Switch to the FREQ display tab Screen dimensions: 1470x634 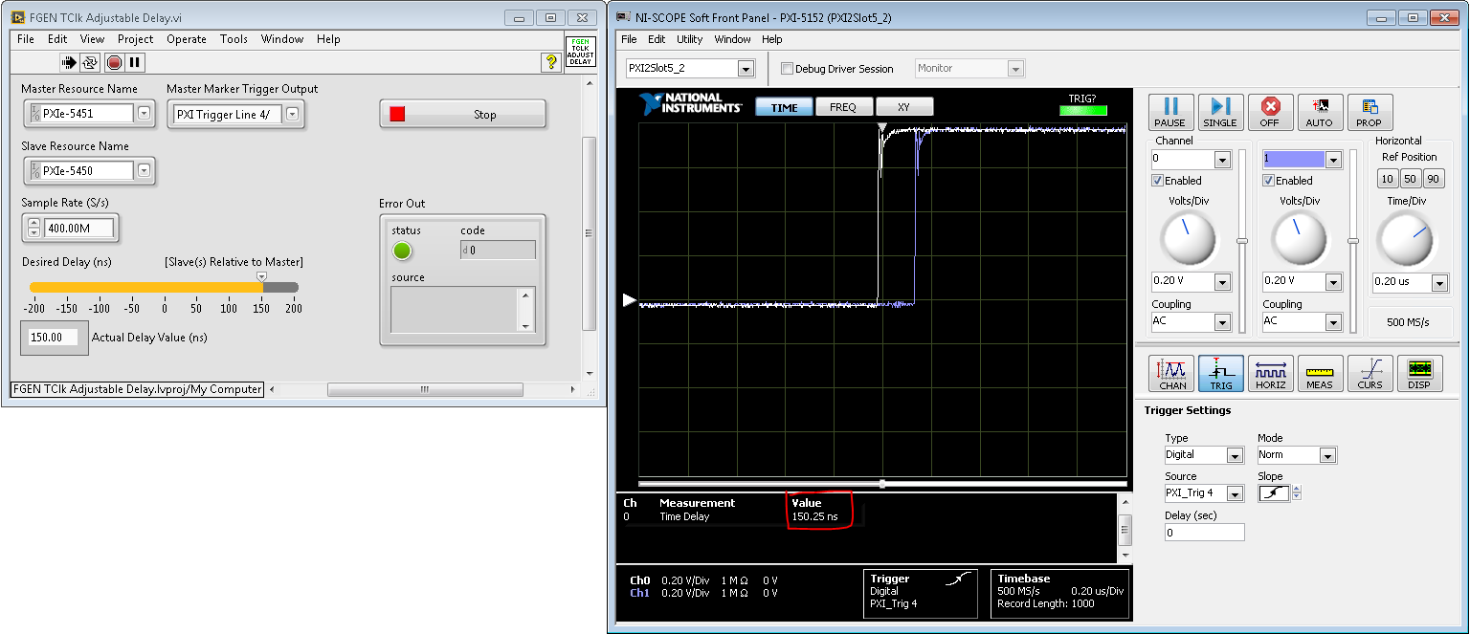coord(843,107)
